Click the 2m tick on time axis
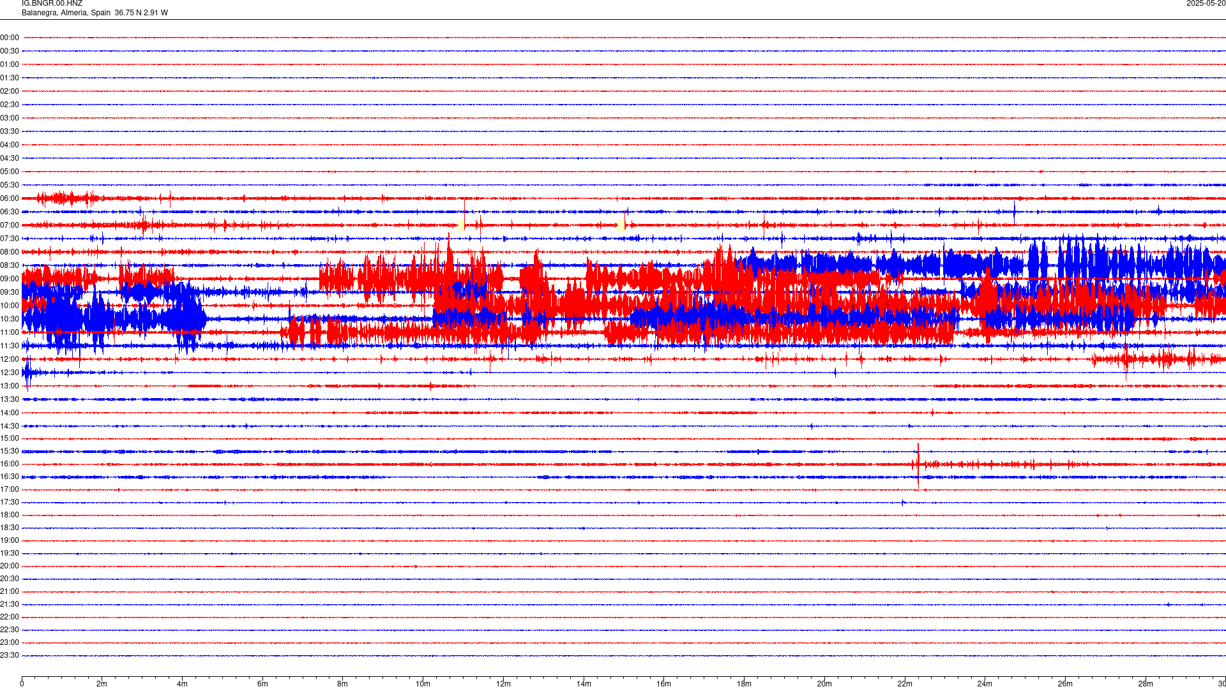Viewport: 1226px width, 689px height. tap(102, 684)
